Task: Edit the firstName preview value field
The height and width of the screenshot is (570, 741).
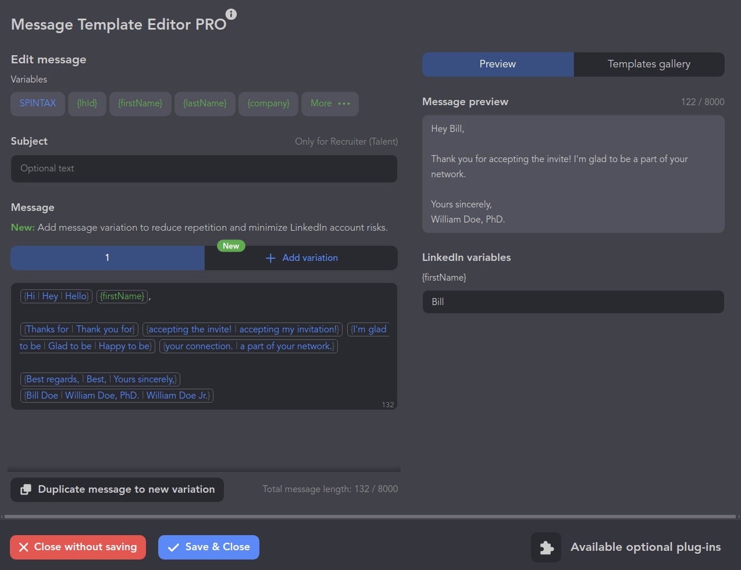Action: [573, 302]
